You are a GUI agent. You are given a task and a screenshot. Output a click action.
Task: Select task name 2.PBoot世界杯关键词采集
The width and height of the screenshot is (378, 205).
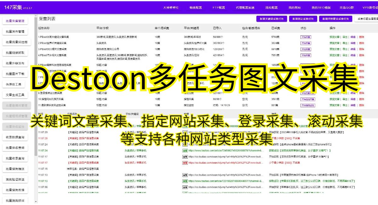52,43
